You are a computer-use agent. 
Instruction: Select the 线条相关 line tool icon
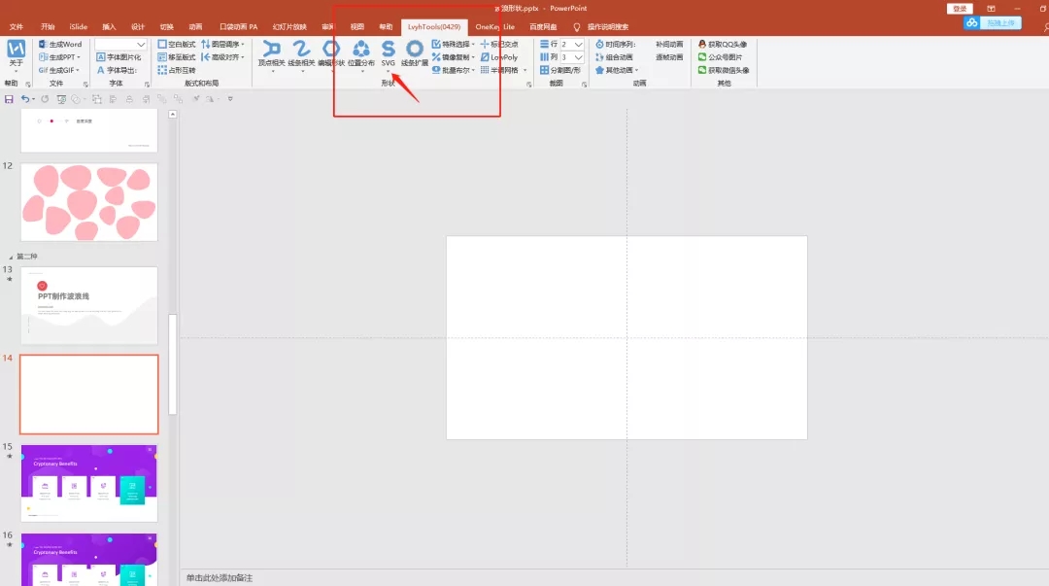click(301, 50)
